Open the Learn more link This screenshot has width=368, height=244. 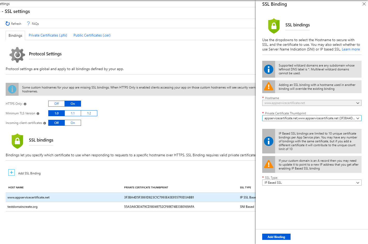click(x=351, y=49)
